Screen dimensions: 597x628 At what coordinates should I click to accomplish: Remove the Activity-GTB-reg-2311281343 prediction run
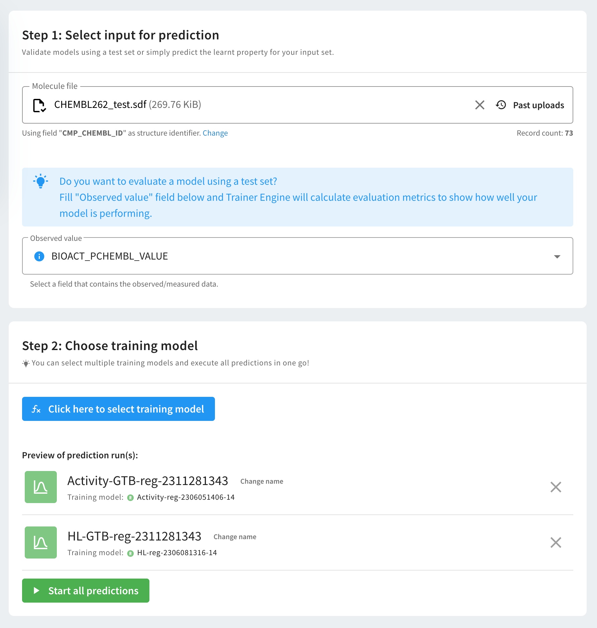point(556,487)
